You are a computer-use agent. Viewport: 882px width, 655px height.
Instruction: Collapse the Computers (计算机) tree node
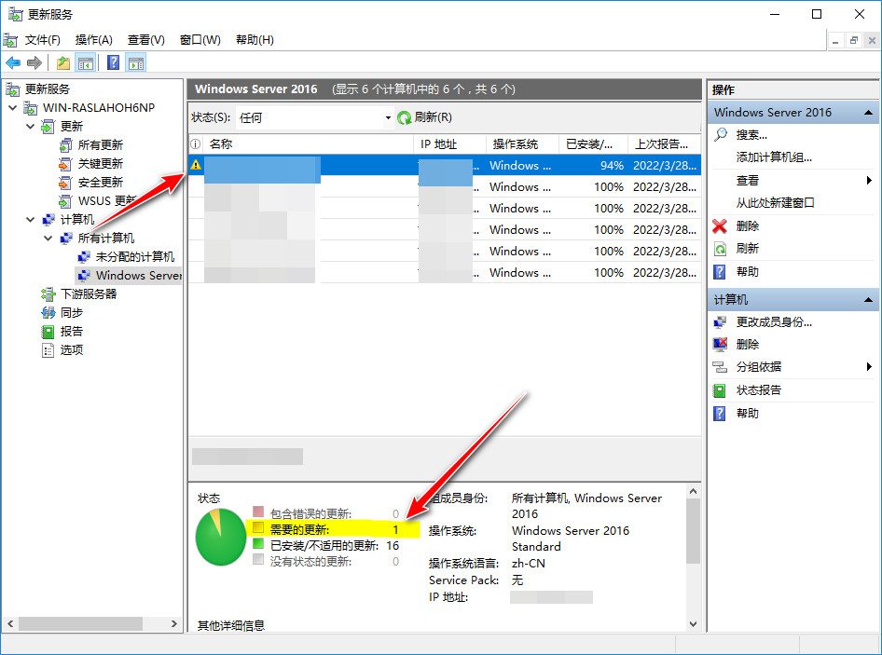(x=31, y=219)
